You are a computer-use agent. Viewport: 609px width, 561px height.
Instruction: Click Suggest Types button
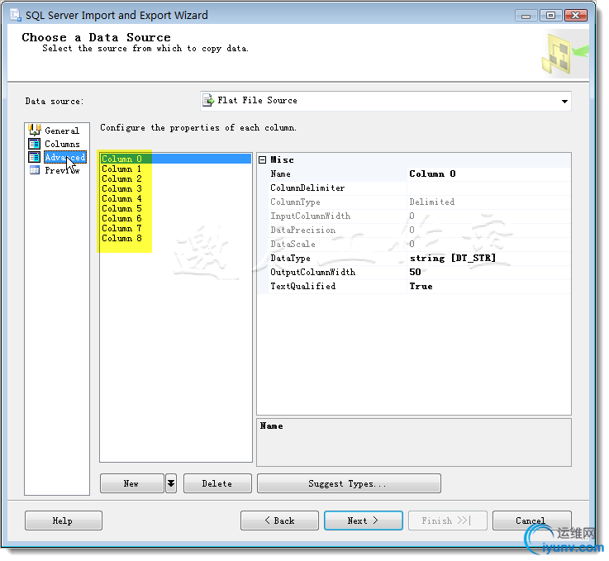[x=349, y=483]
